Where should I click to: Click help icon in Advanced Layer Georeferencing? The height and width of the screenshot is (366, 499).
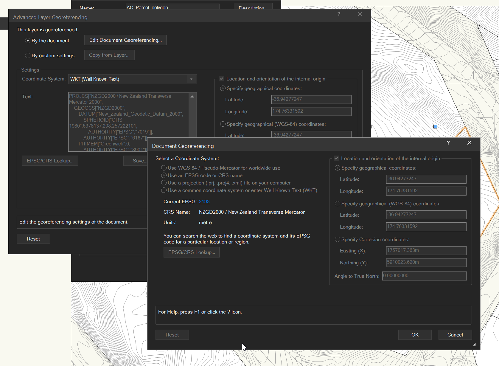[x=339, y=14]
